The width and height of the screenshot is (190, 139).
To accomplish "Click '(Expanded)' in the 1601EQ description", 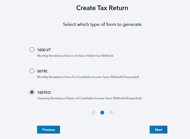I will [134, 98].
